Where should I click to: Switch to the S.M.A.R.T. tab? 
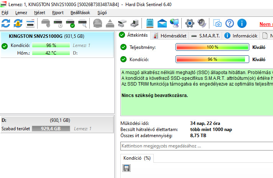point(205,36)
